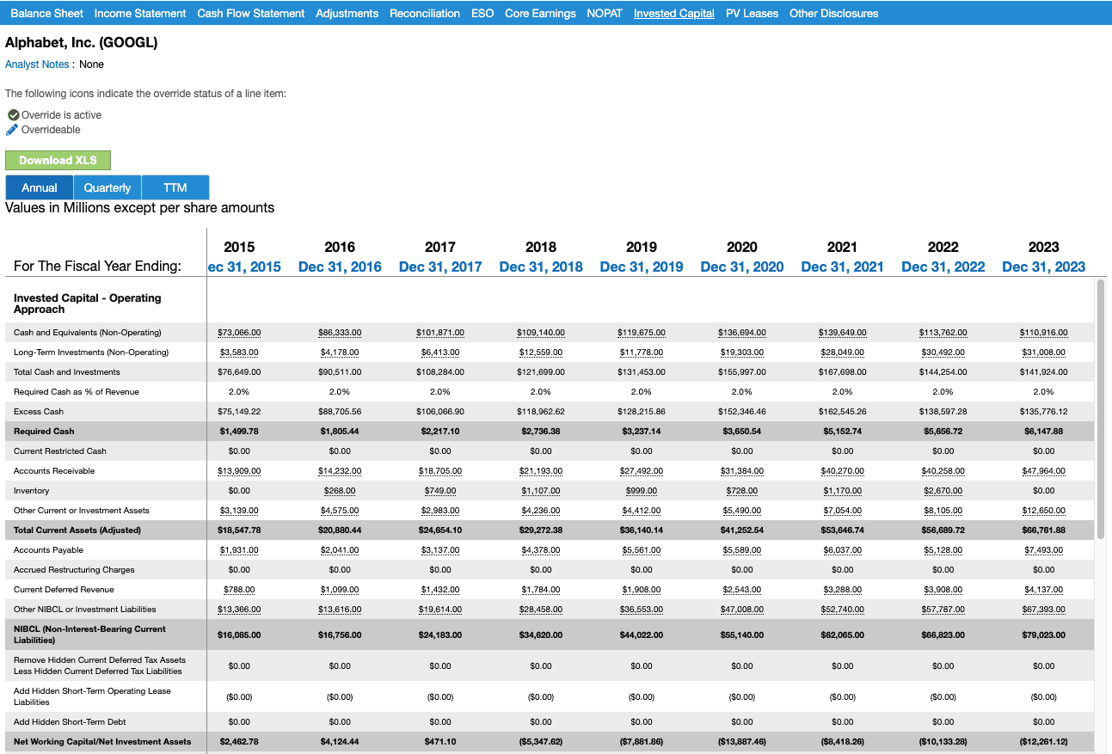
Task: Open the Dec 31, 2016 column link
Action: [x=340, y=267]
